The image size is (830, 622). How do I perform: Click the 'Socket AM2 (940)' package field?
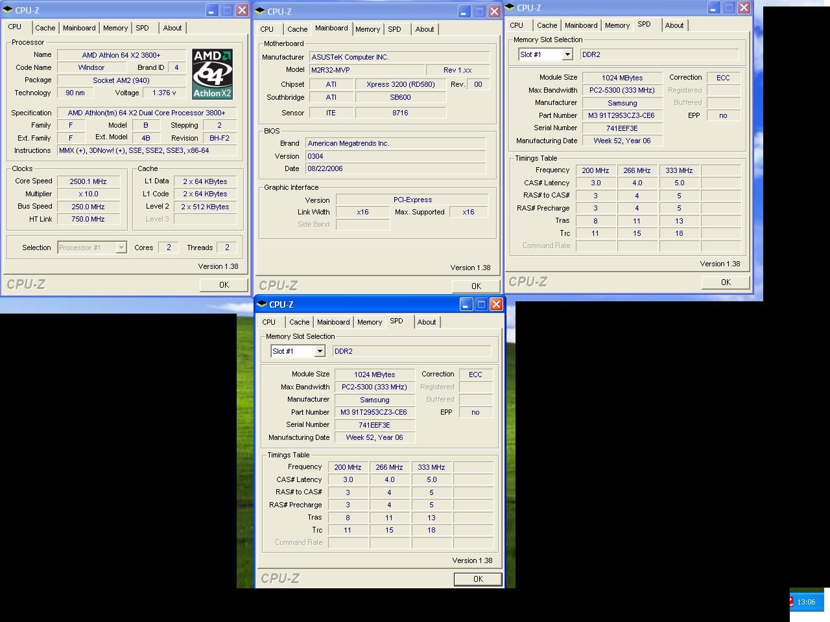(x=121, y=80)
